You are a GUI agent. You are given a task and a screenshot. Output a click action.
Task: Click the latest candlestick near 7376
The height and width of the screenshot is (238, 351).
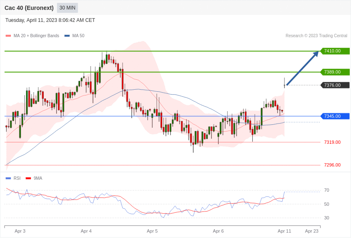[x=285, y=83]
